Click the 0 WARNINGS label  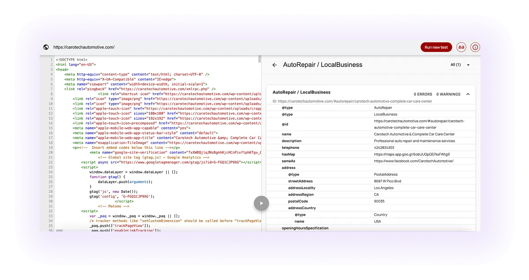(x=448, y=94)
